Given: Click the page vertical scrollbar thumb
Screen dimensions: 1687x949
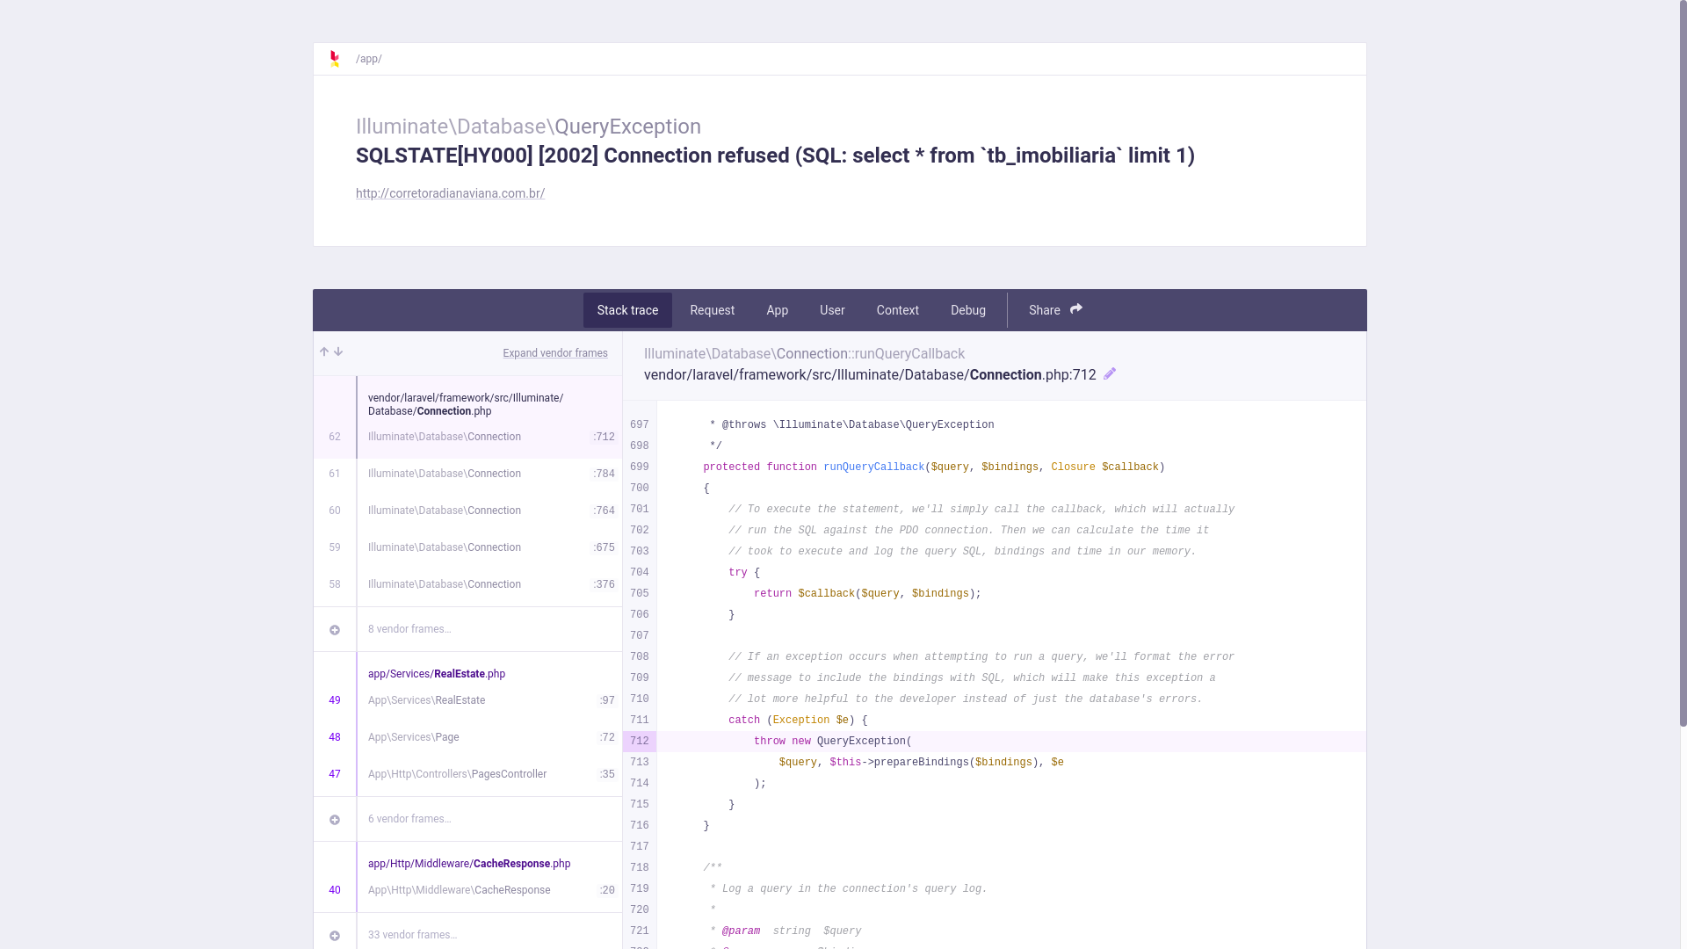Looking at the screenshot, I should point(1683,364).
